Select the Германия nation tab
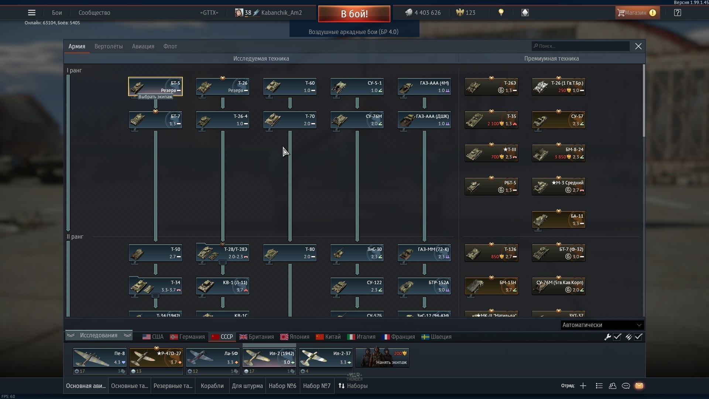This screenshot has width=709, height=399. tap(188, 337)
